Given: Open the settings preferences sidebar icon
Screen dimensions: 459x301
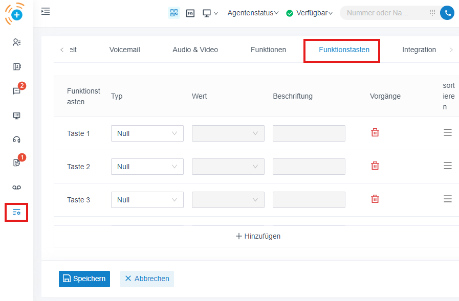Looking at the screenshot, I should 16,212.
